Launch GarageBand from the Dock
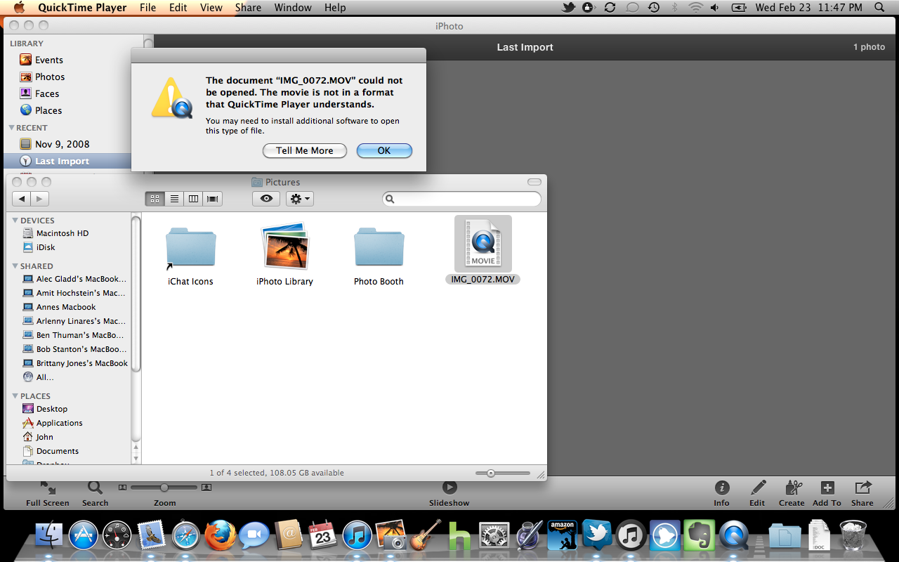The image size is (899, 562). [x=426, y=536]
